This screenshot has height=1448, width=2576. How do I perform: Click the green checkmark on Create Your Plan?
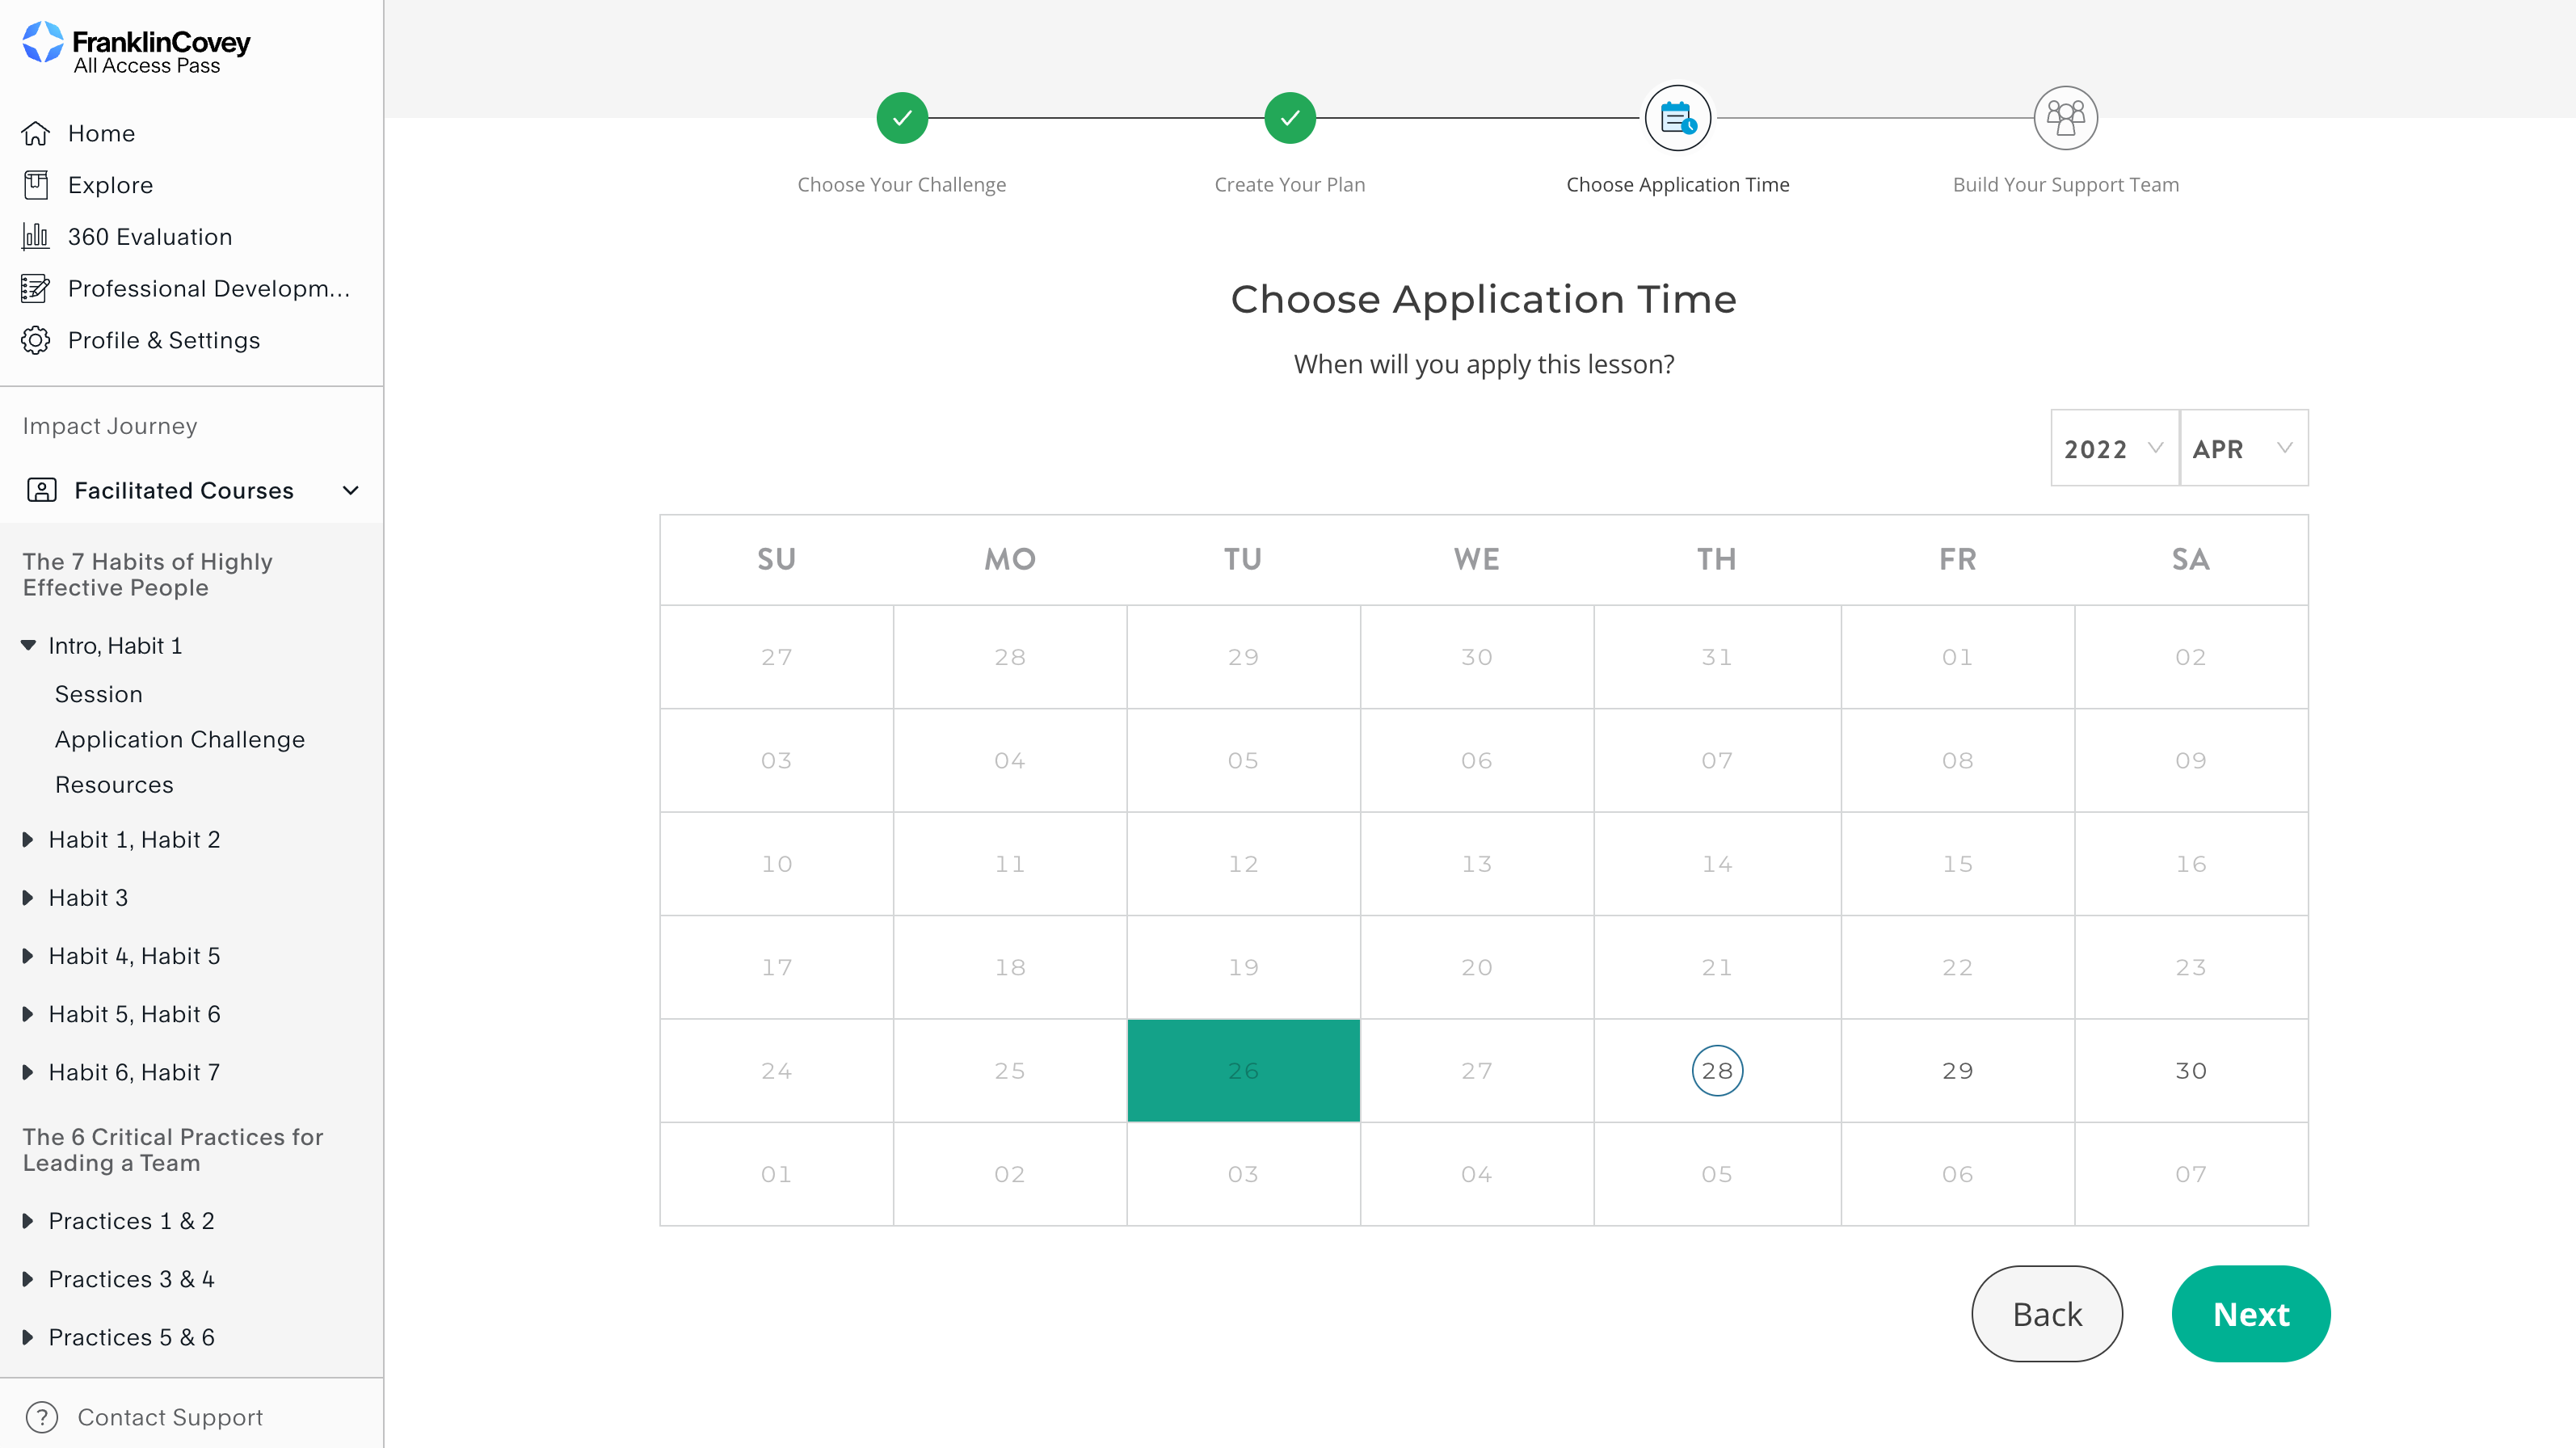pyautogui.click(x=1290, y=117)
